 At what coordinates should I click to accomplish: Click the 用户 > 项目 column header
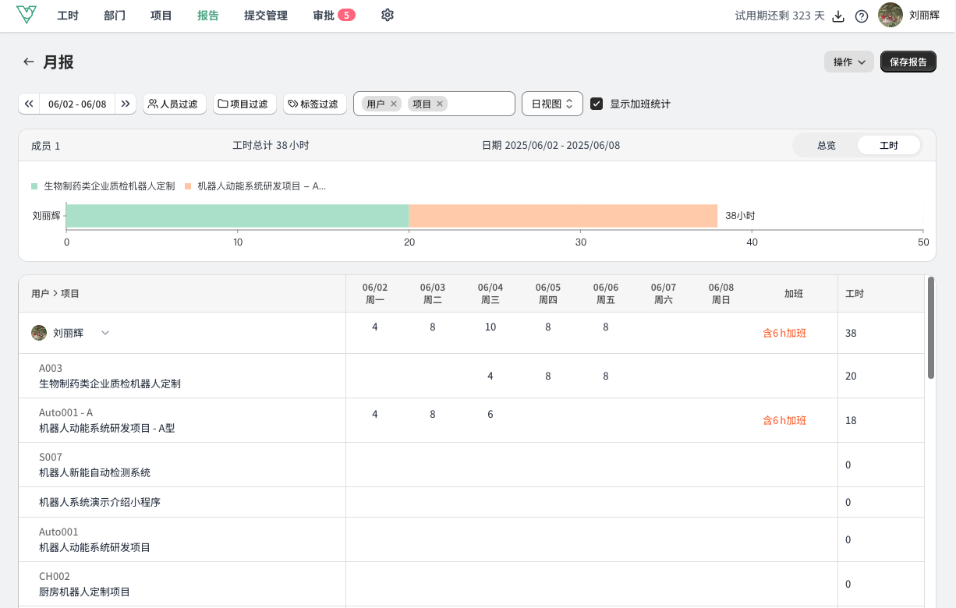[x=55, y=294]
